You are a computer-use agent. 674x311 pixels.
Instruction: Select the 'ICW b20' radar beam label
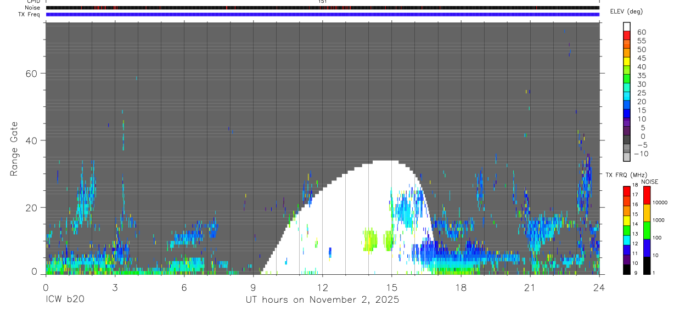65,300
